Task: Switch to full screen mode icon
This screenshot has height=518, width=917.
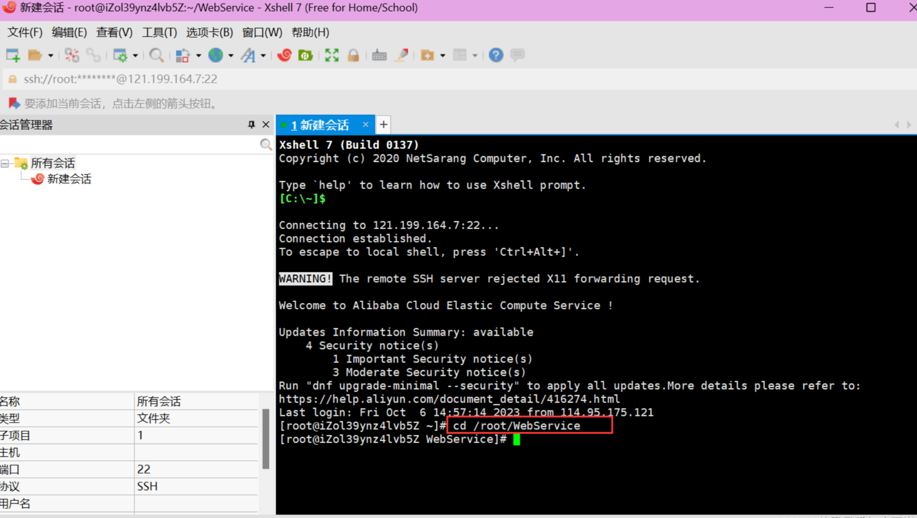Action: pos(331,55)
